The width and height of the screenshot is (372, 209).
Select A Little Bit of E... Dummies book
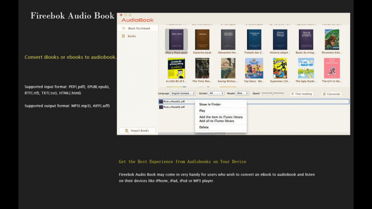click(x=176, y=68)
